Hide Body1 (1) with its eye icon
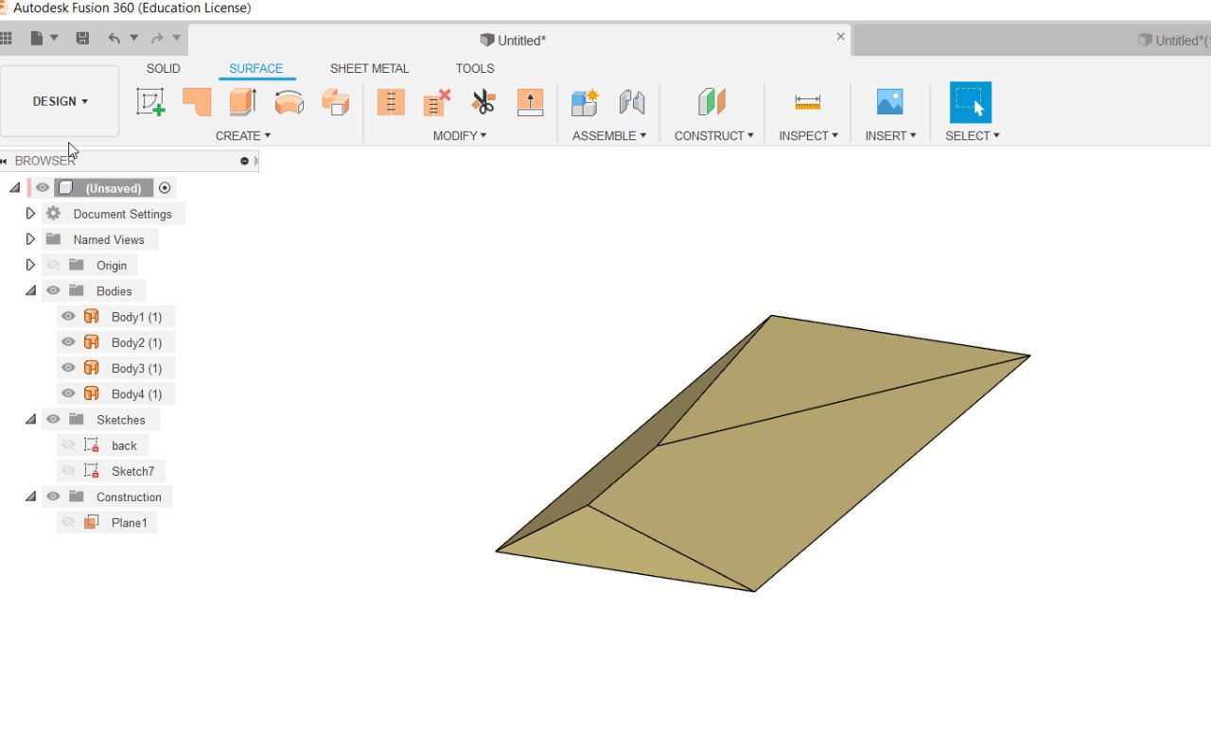Screen dimensions: 1211x732 pos(68,317)
